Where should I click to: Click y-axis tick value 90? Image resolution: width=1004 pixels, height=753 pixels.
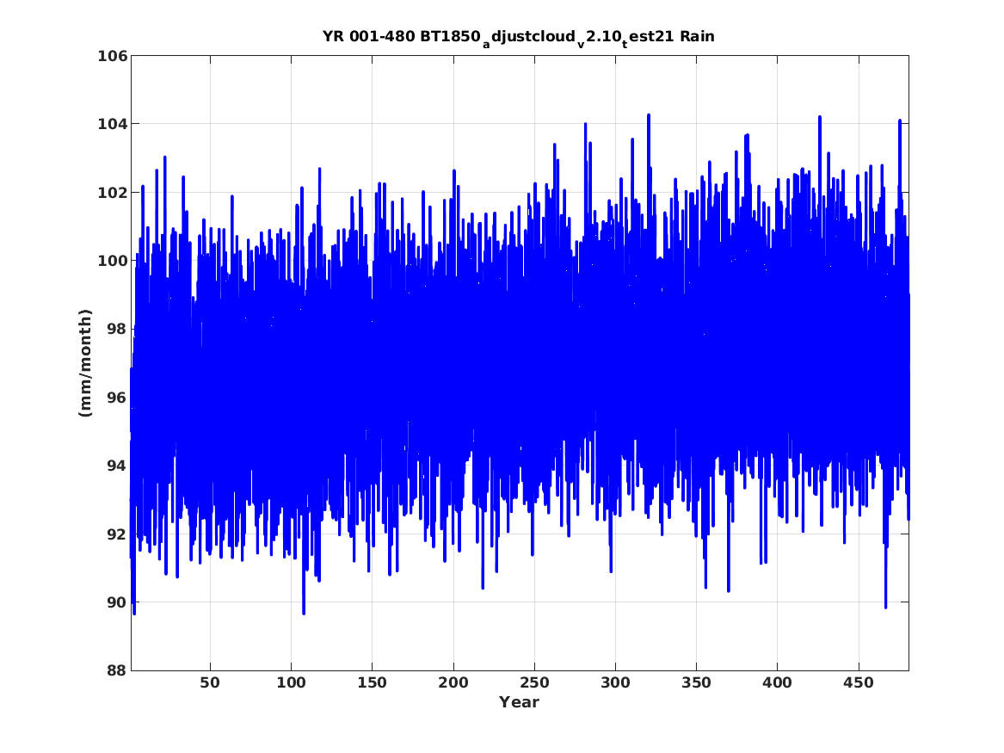[117, 602]
